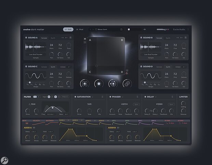Click the left-arrow icon in Sound B header
This screenshot has height=165, width=212.
[182, 38]
